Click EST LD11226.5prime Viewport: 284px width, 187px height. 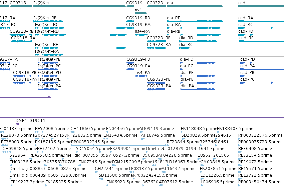click(217, 175)
